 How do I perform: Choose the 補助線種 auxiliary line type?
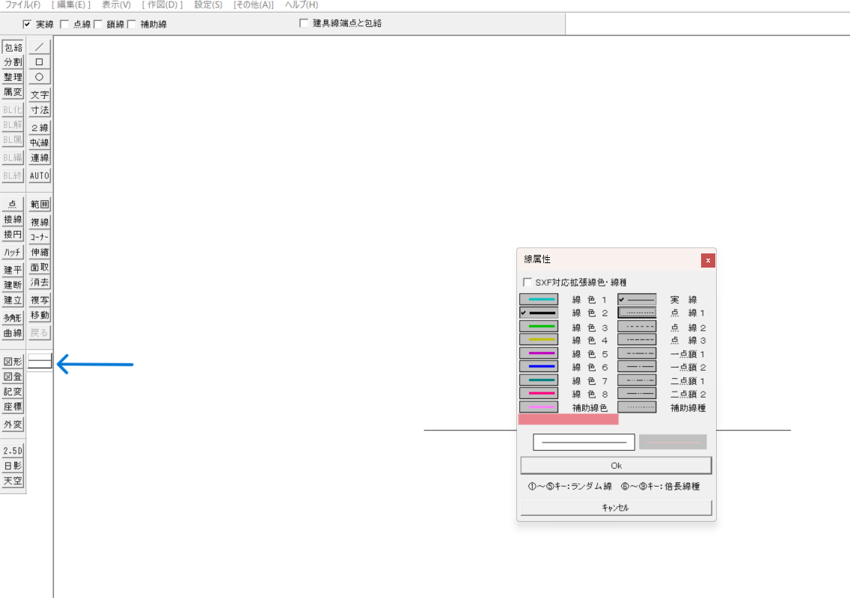tap(637, 407)
